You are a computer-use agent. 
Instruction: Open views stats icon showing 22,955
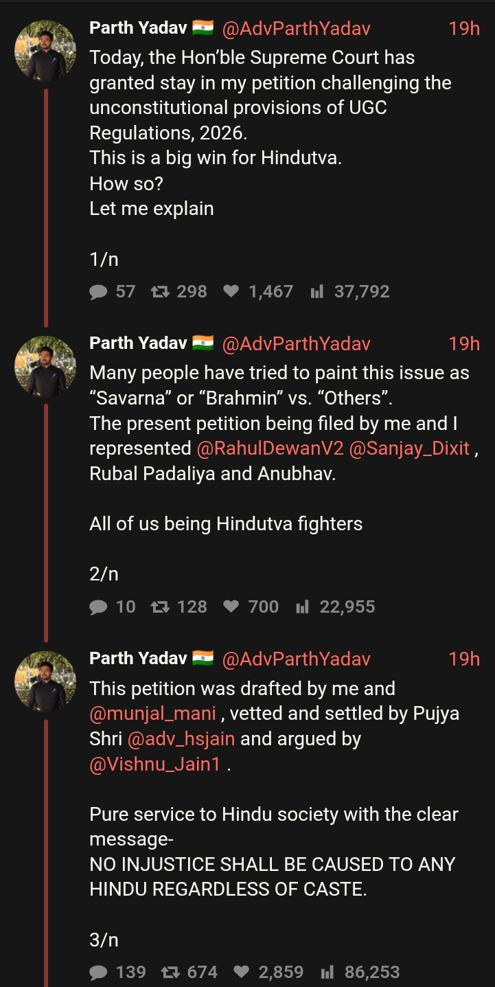click(302, 607)
